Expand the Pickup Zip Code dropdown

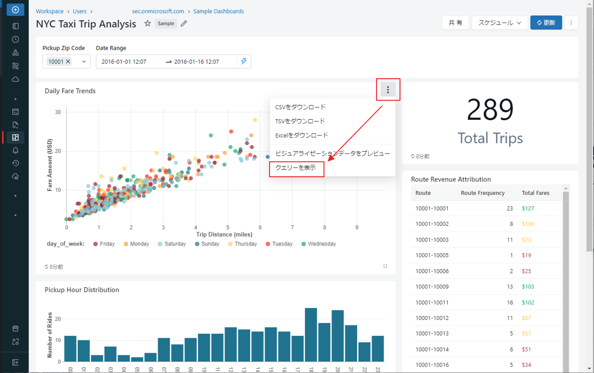[84, 61]
